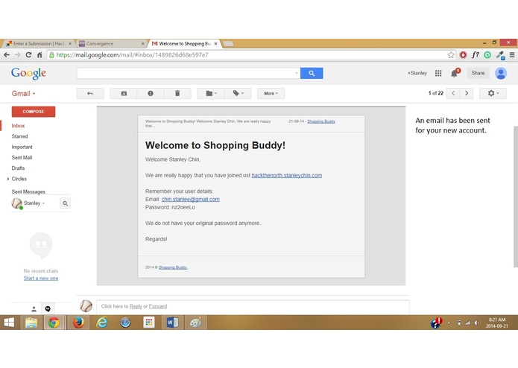Close the Convergence tab
This screenshot has width=518, height=368.
coord(142,43)
